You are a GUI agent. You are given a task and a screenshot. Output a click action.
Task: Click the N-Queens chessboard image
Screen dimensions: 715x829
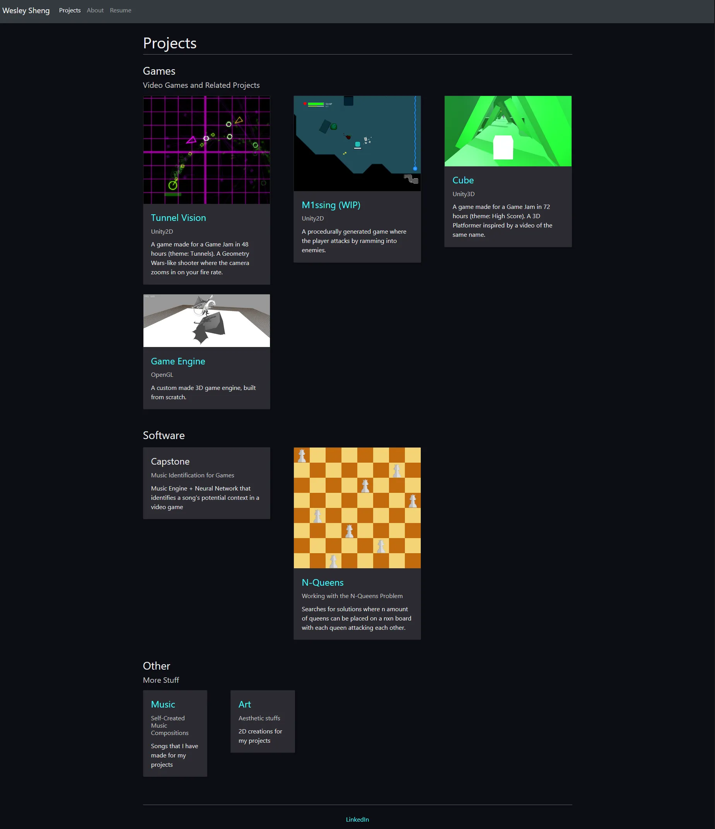click(x=357, y=508)
